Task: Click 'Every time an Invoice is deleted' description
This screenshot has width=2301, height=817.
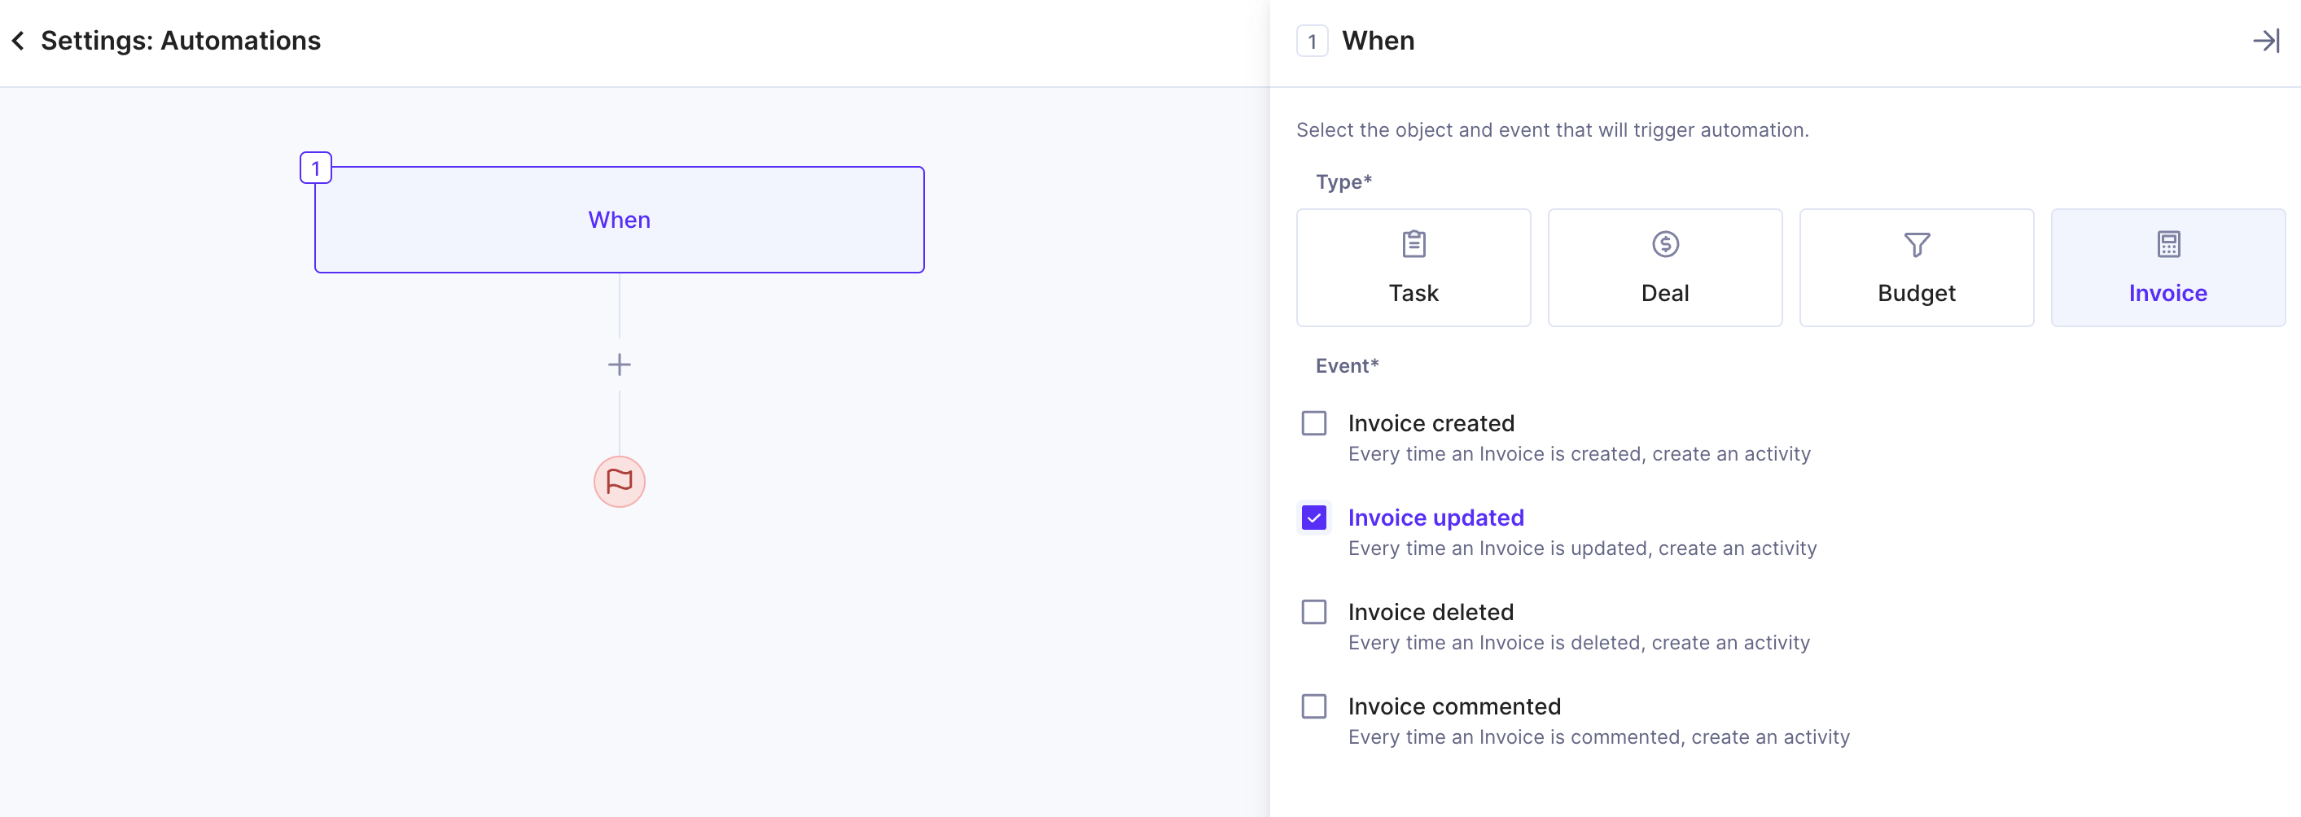Action: click(1578, 644)
